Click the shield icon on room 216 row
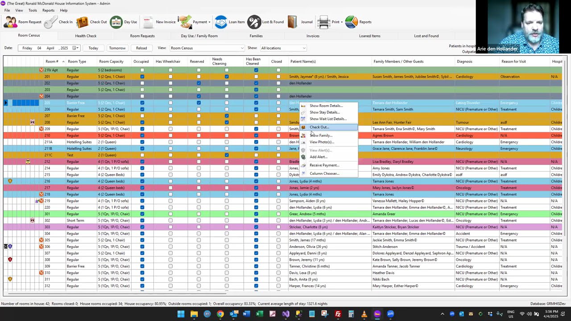The width and height of the screenshot is (571, 321). [x=10, y=181]
